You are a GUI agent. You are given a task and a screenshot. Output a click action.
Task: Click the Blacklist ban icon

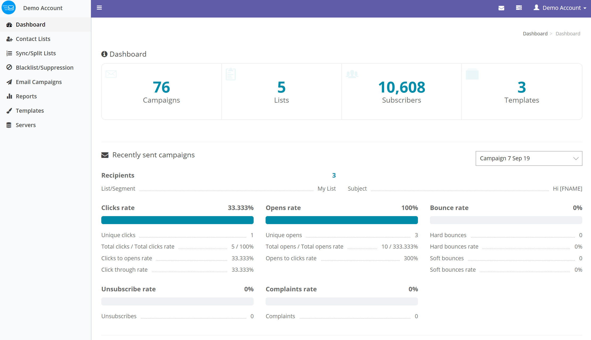[x=9, y=67]
